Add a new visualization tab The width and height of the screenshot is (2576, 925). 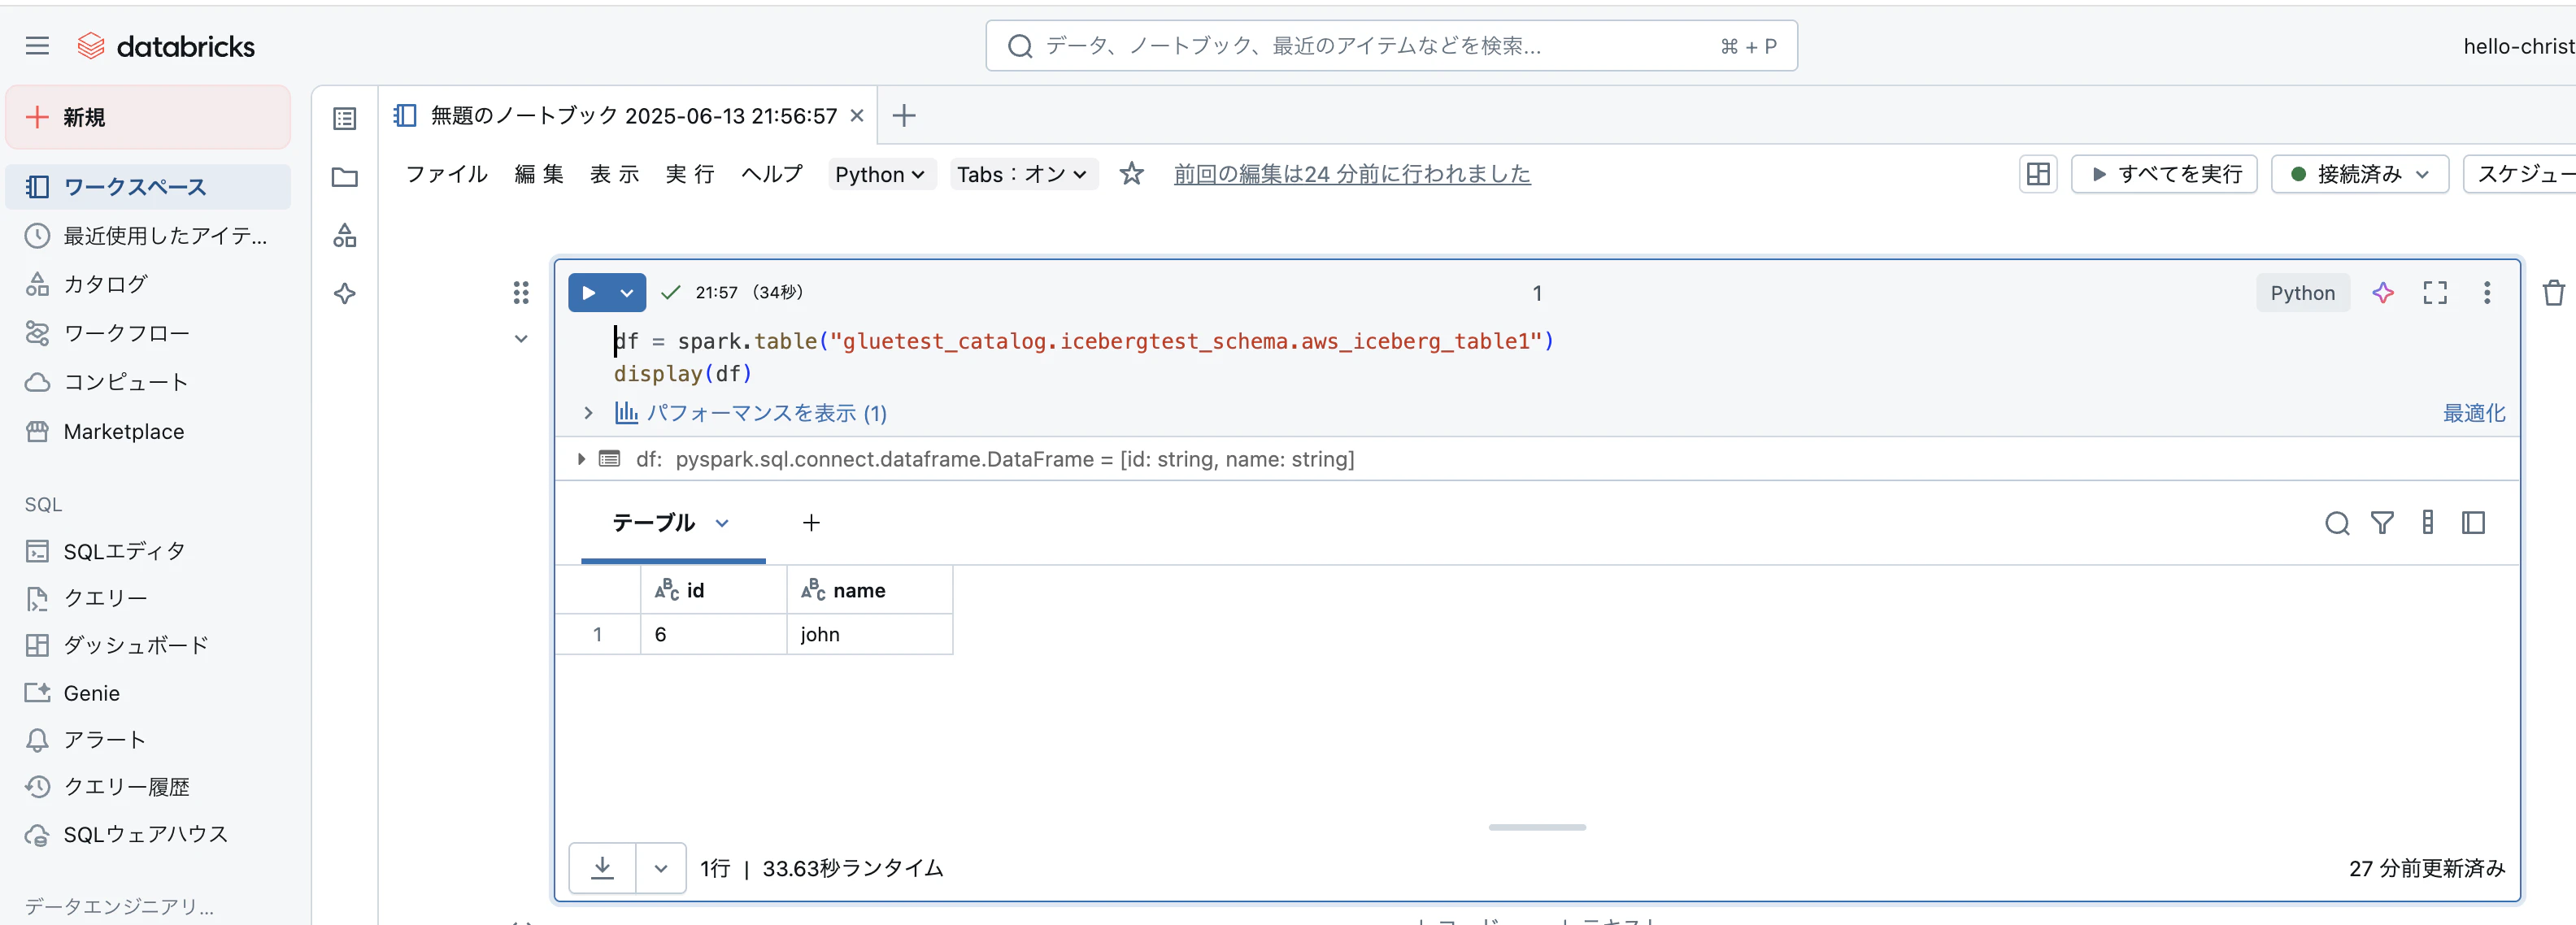pyautogui.click(x=811, y=523)
